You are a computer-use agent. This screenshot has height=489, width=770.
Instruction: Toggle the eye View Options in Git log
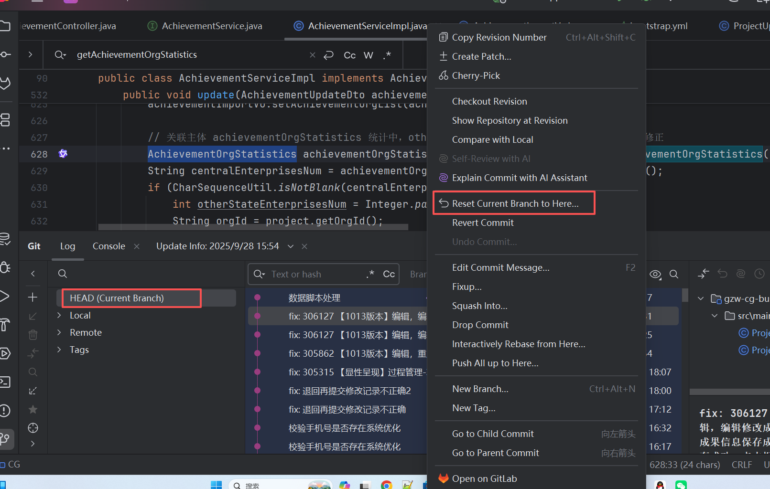[x=655, y=274]
